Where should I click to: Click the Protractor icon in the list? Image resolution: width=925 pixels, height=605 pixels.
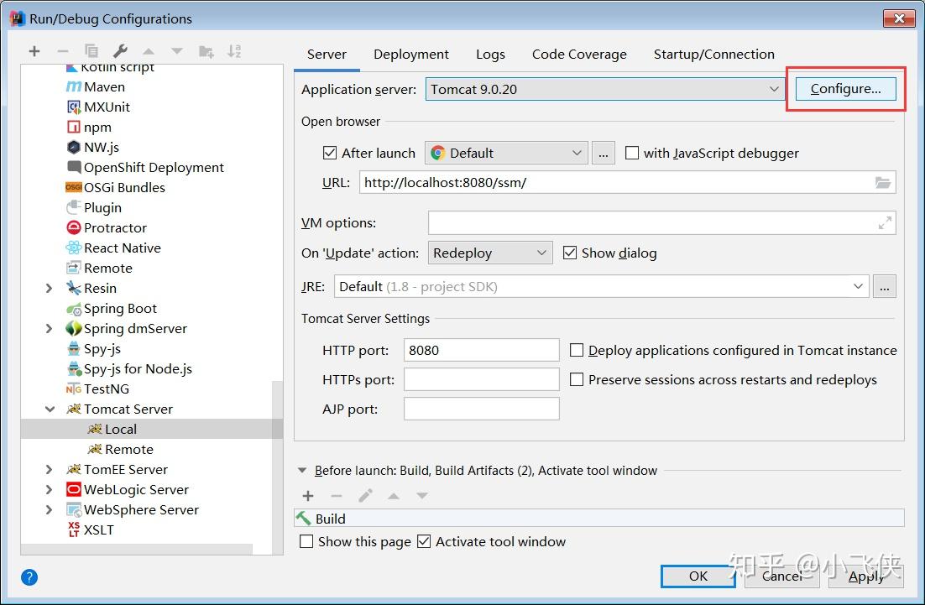click(74, 227)
